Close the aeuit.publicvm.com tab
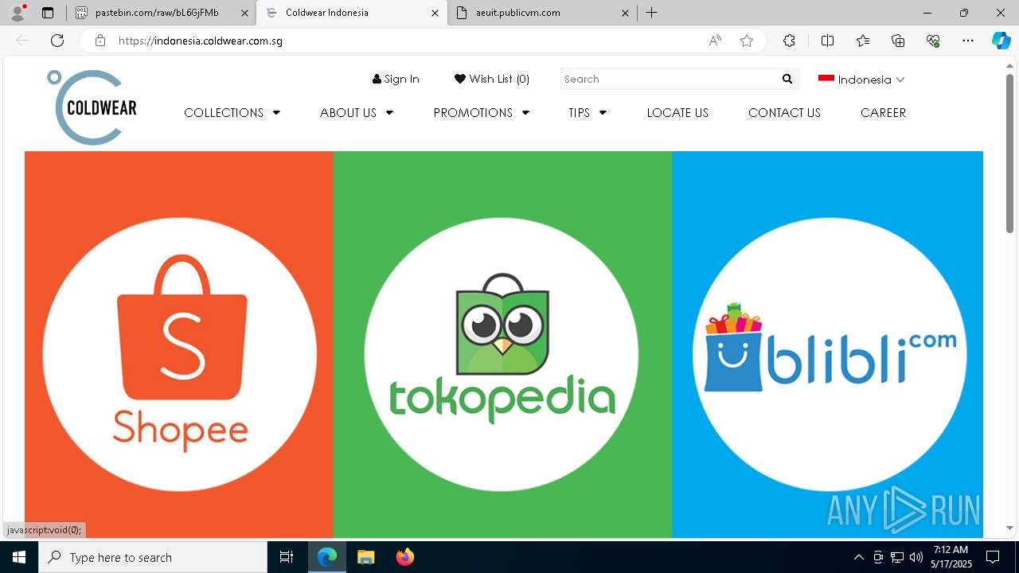 (x=625, y=13)
